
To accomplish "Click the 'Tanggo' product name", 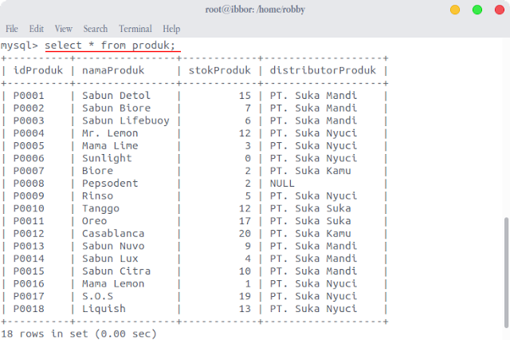I will pyautogui.click(x=100, y=208).
